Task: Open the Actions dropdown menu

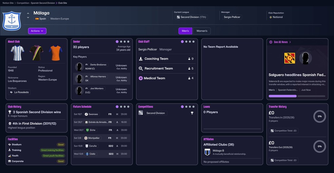Action: 37,31
